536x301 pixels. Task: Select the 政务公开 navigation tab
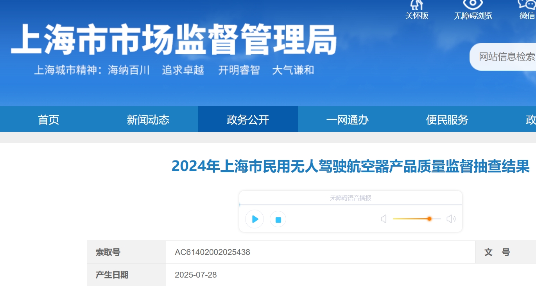pos(248,119)
